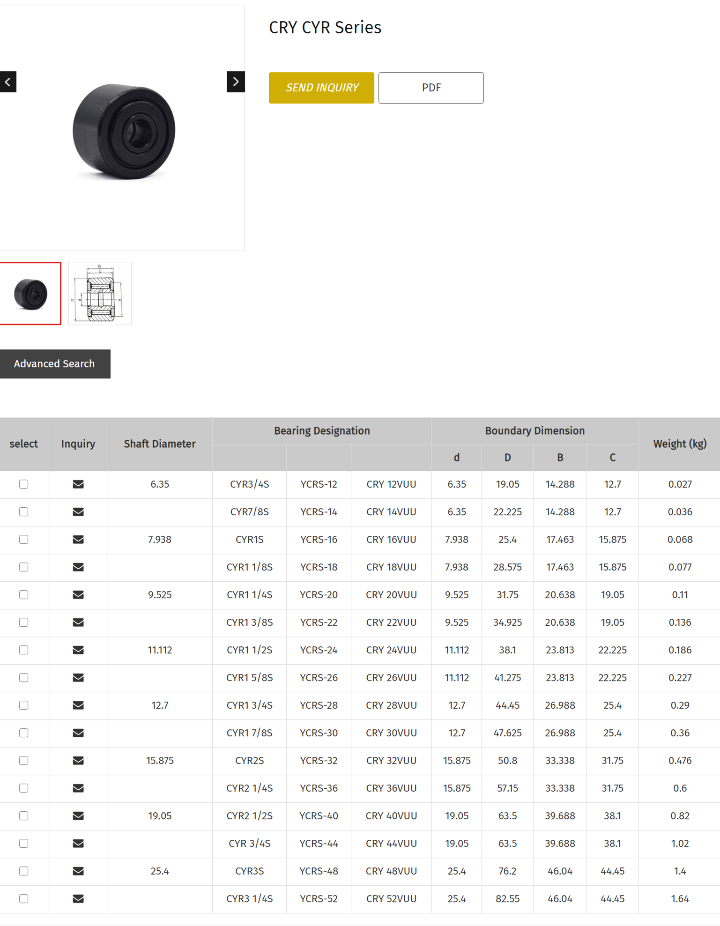Check the box for YCRS-48 row
The image size is (720, 926).
point(24,871)
